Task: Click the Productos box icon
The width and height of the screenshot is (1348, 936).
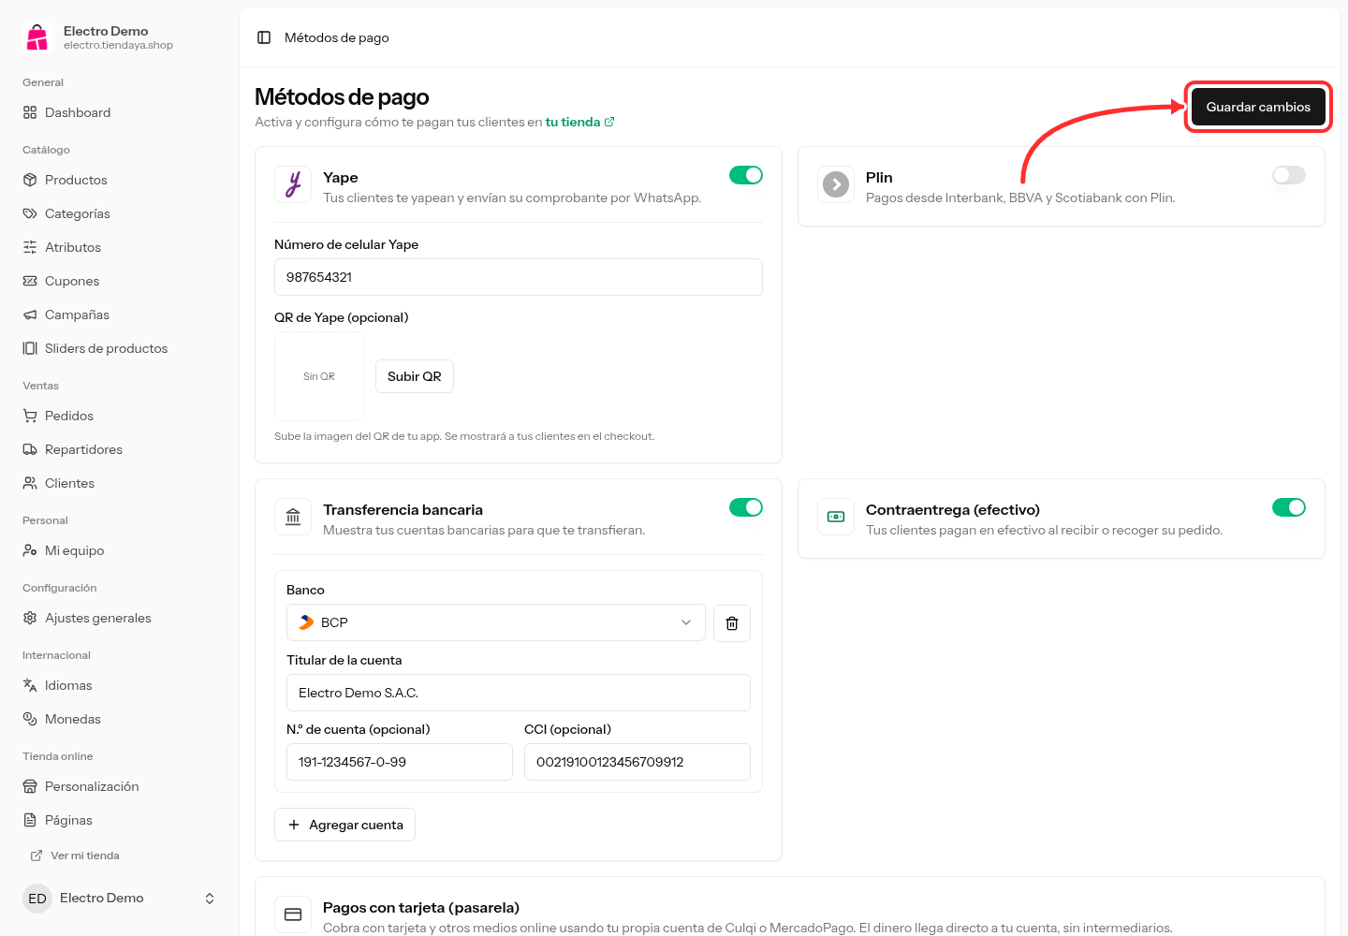Action: pyautogui.click(x=30, y=180)
